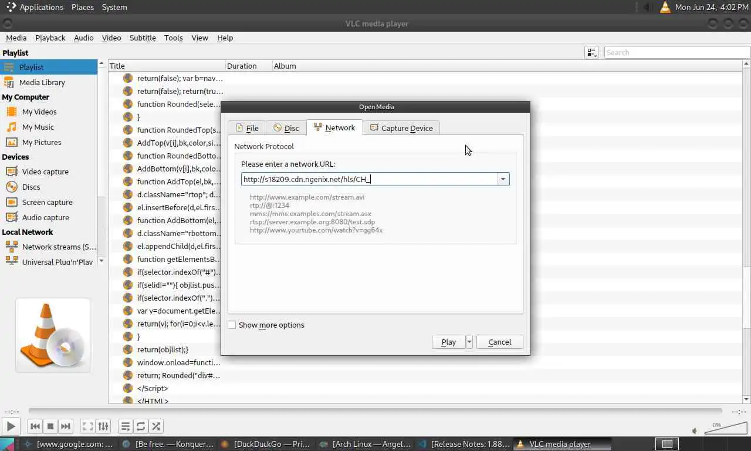Change playlist view mode icon
This screenshot has width=751, height=451.
[591, 52]
